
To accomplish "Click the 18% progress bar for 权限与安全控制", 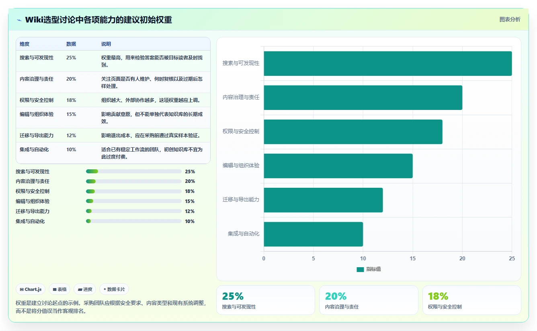I will 134,191.
